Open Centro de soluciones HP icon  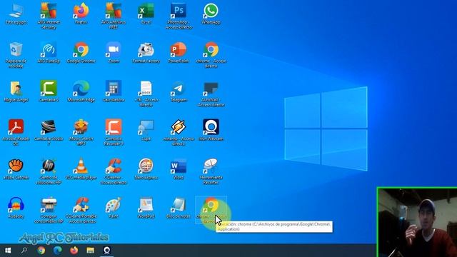[x=49, y=171]
